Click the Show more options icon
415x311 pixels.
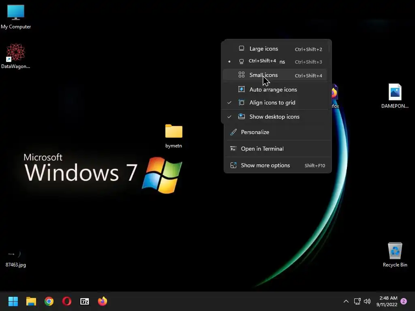(x=233, y=165)
